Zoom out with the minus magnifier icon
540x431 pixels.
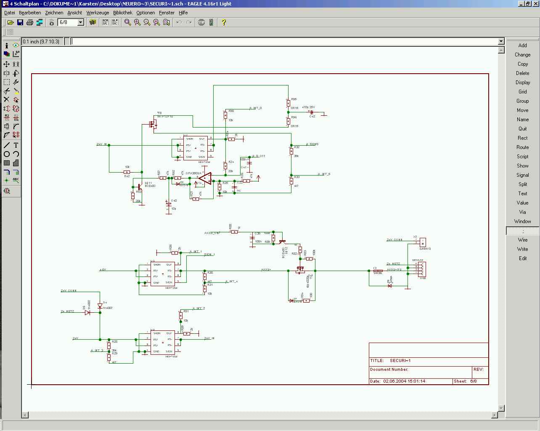(147, 22)
